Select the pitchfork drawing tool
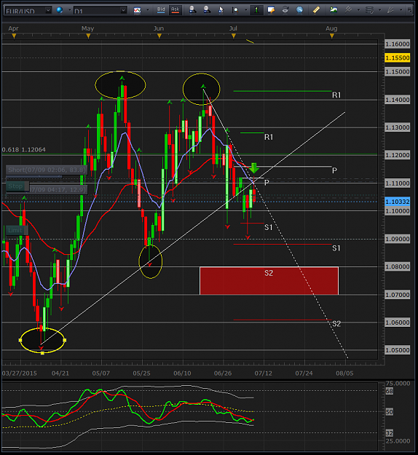Screen dimensions: 418x455 tap(348, 10)
